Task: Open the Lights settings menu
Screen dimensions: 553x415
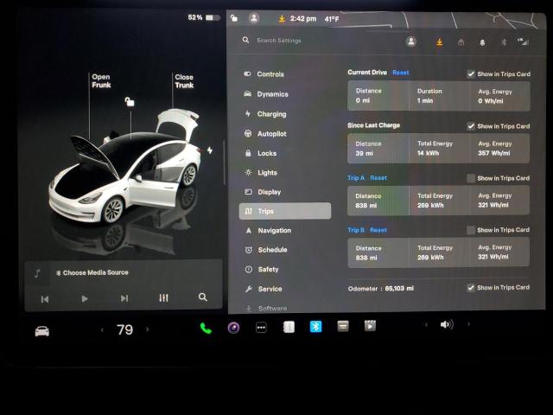Action: click(x=261, y=173)
